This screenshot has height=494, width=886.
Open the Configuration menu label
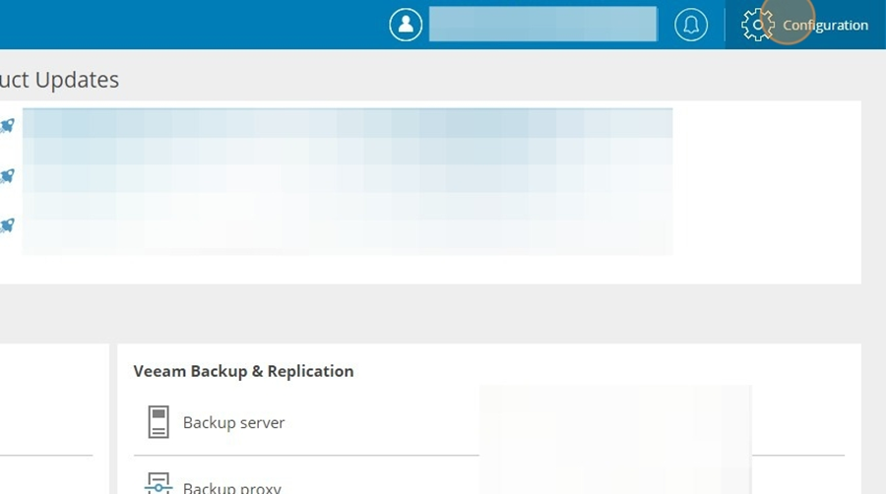click(825, 26)
